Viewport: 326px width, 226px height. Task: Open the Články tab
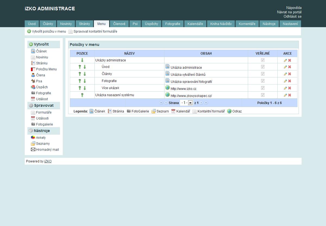coord(48,24)
